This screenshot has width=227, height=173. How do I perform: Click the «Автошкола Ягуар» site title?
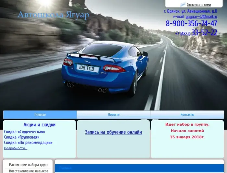click(x=53, y=15)
